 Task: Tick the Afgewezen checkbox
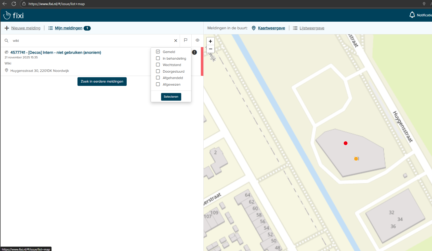coord(158,84)
